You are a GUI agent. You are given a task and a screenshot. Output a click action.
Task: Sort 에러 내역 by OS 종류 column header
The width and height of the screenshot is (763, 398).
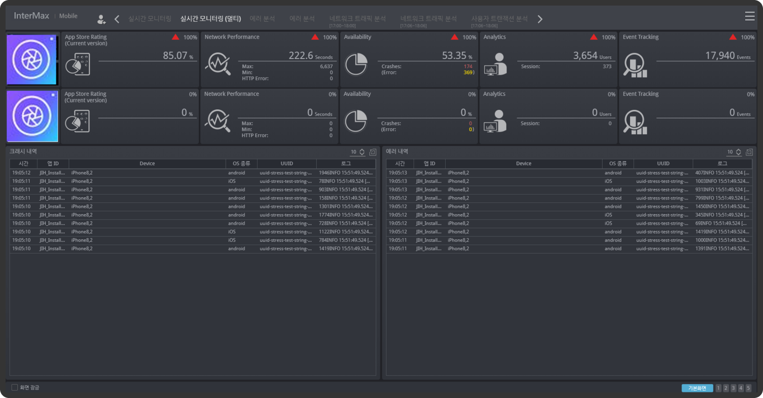617,164
